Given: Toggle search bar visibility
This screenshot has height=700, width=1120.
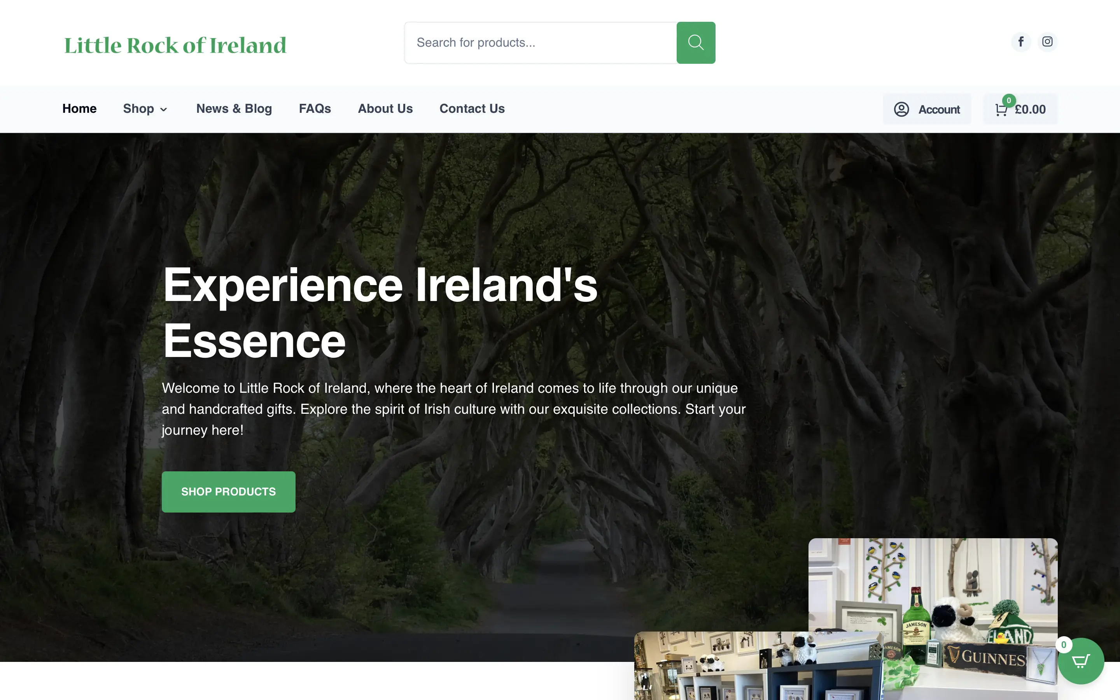Looking at the screenshot, I should (x=694, y=42).
